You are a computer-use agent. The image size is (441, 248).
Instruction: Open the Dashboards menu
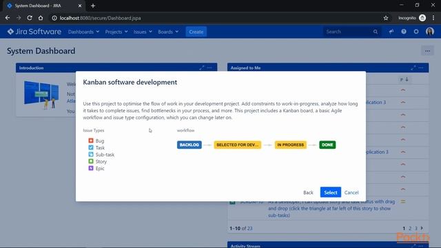[83, 32]
